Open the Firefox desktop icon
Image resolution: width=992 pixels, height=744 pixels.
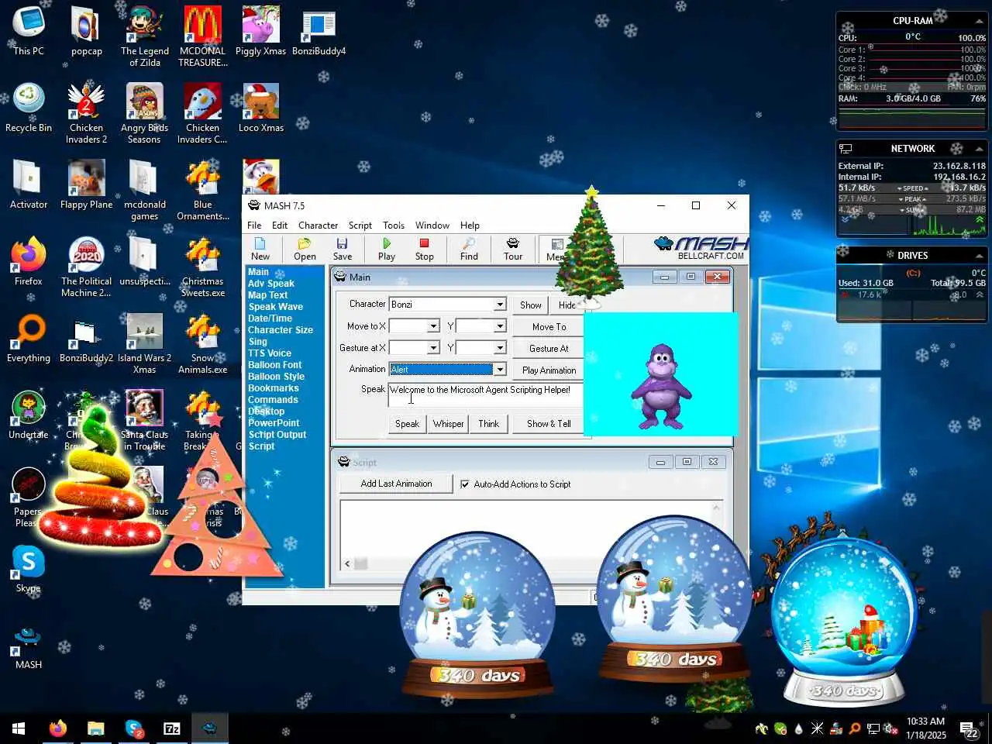[x=29, y=262]
